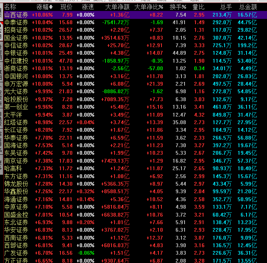The width and height of the screenshot is (267, 263).
Task: Select 华鑫股份 stock name
Action: (16, 191)
